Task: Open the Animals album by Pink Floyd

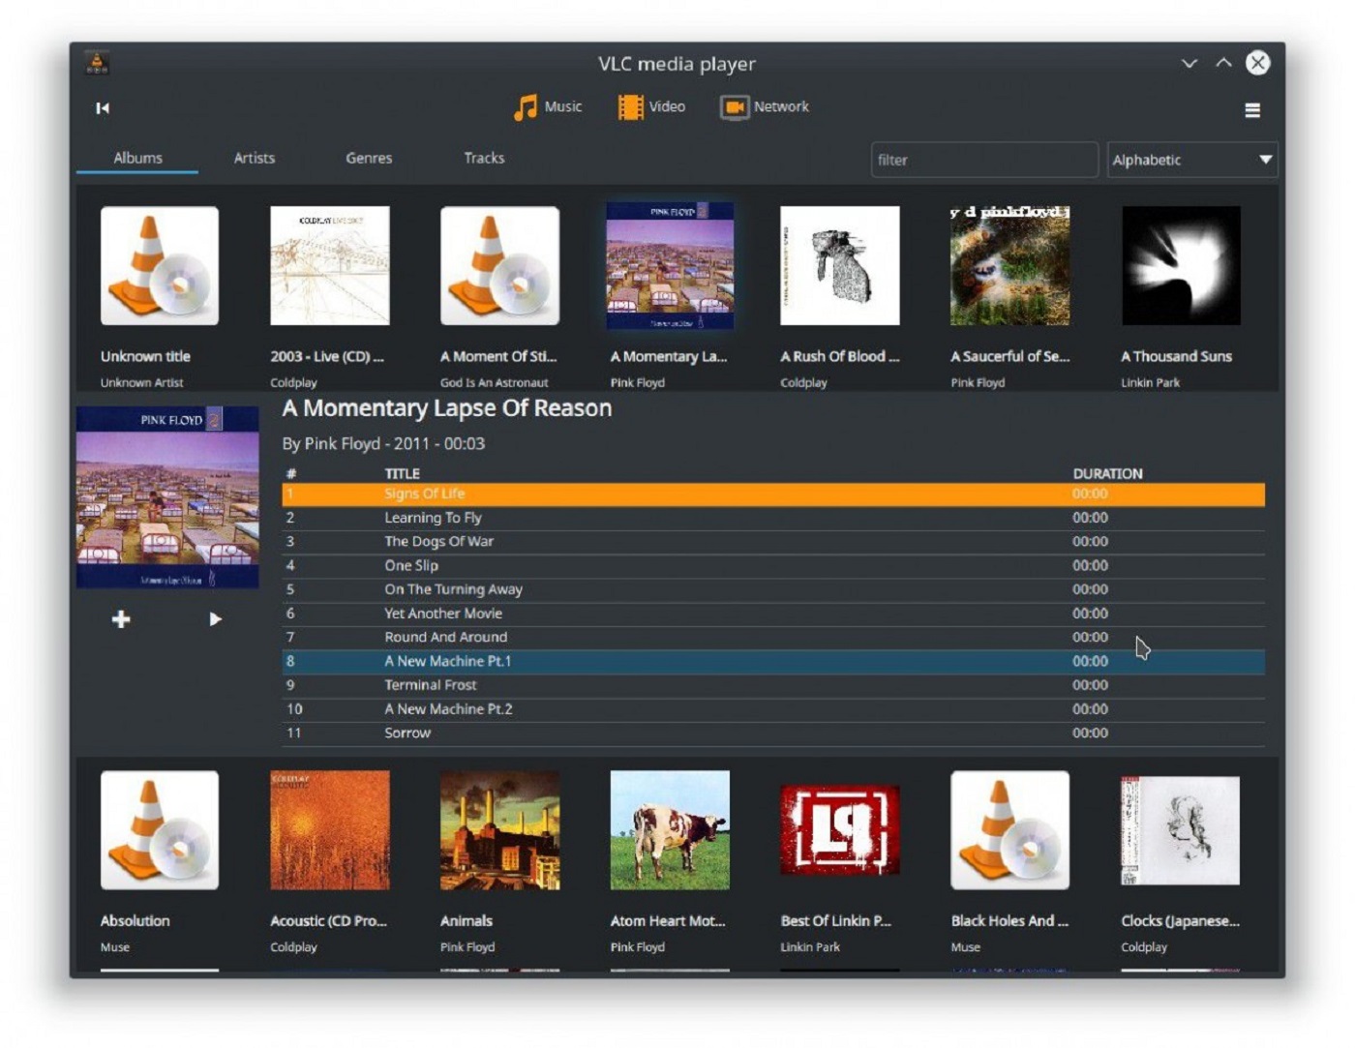Action: coord(499,829)
